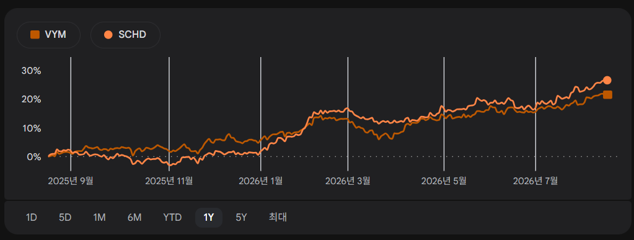The width and height of the screenshot is (634, 240).
Task: Click the 0% y-axis label
Action: point(34,157)
